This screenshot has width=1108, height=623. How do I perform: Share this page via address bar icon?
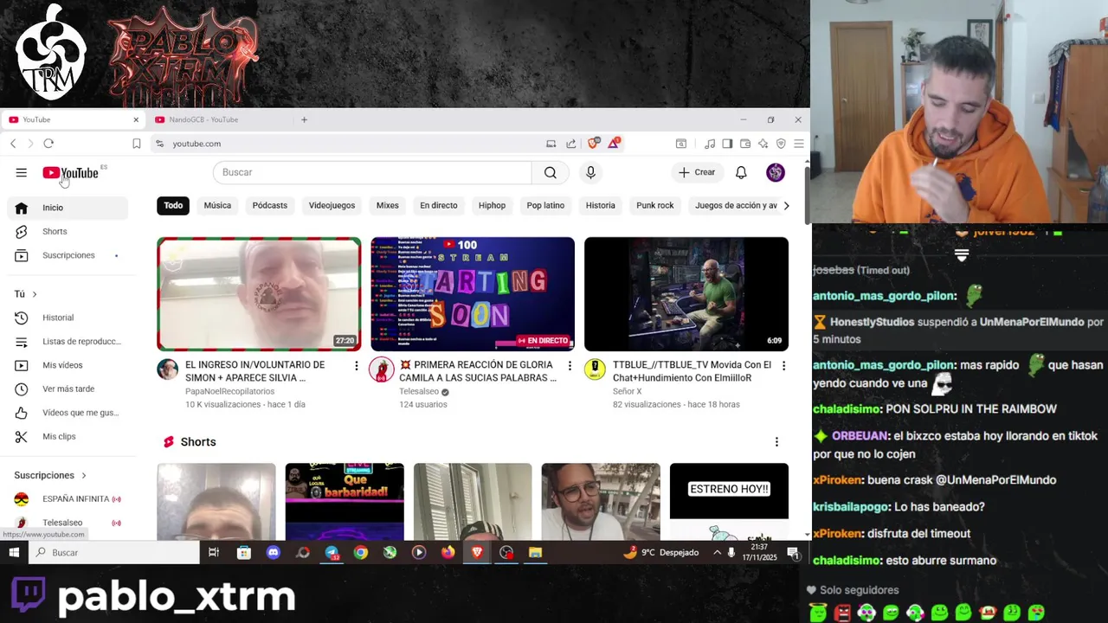point(571,144)
